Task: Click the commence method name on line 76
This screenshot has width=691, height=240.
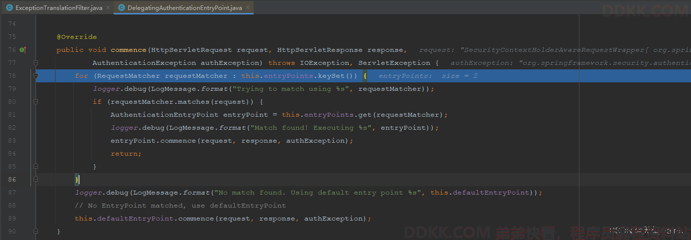Action: click(129, 50)
